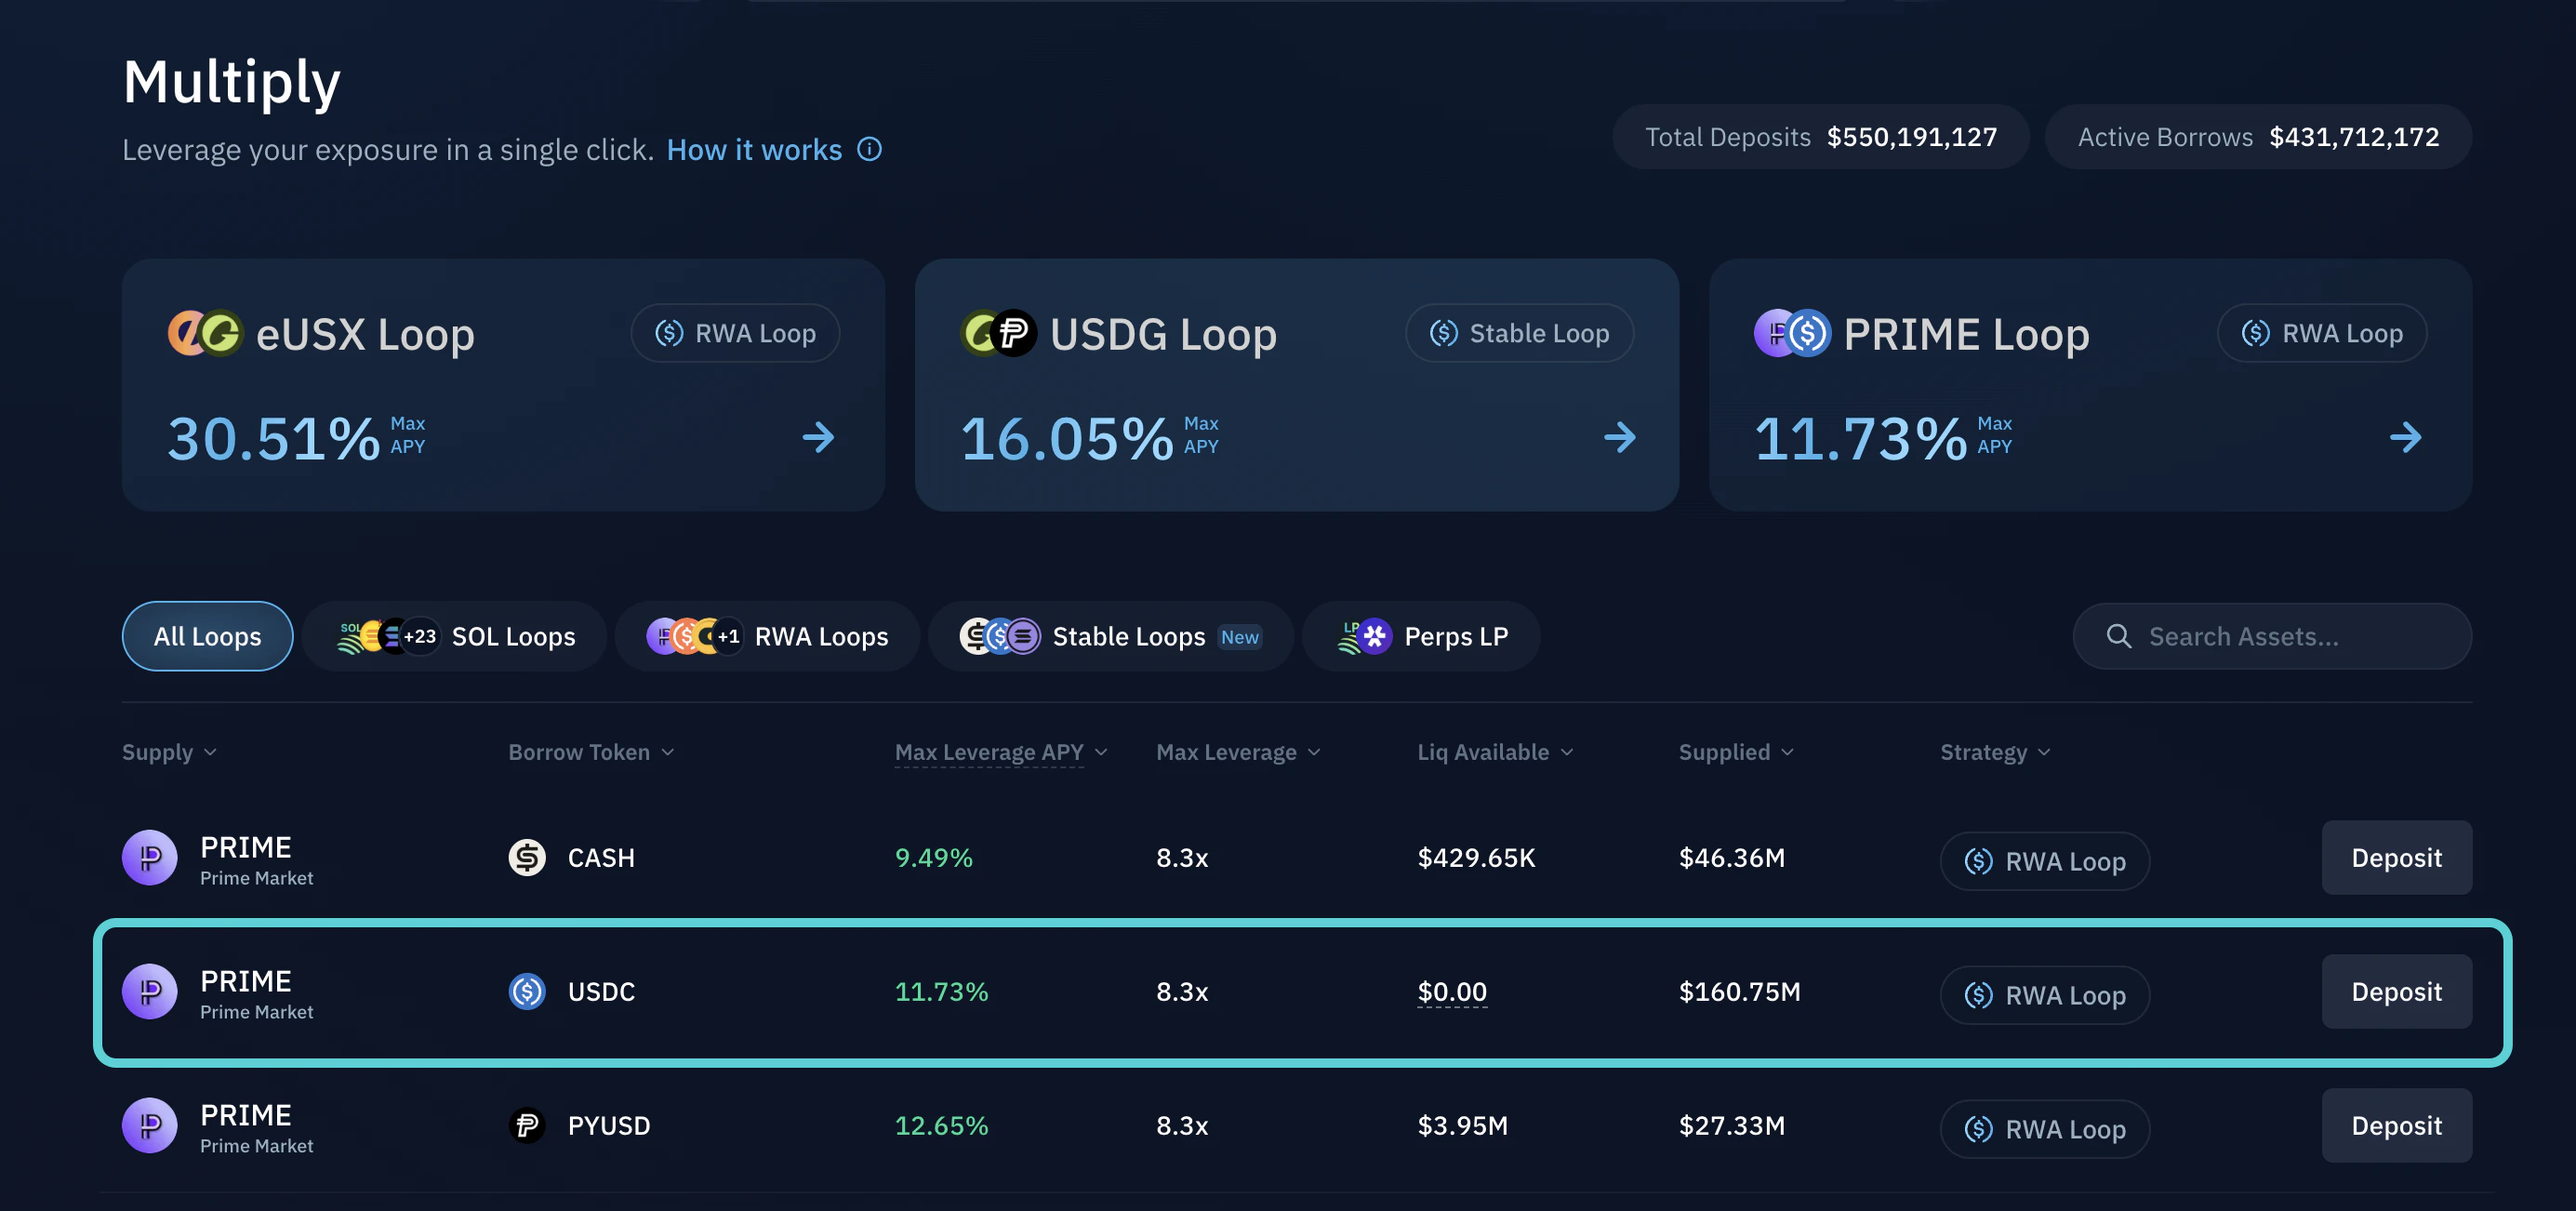The height and width of the screenshot is (1211, 2576).
Task: Click the dollar icon in the PRIME card's RWA Loop badge
Action: [2256, 333]
